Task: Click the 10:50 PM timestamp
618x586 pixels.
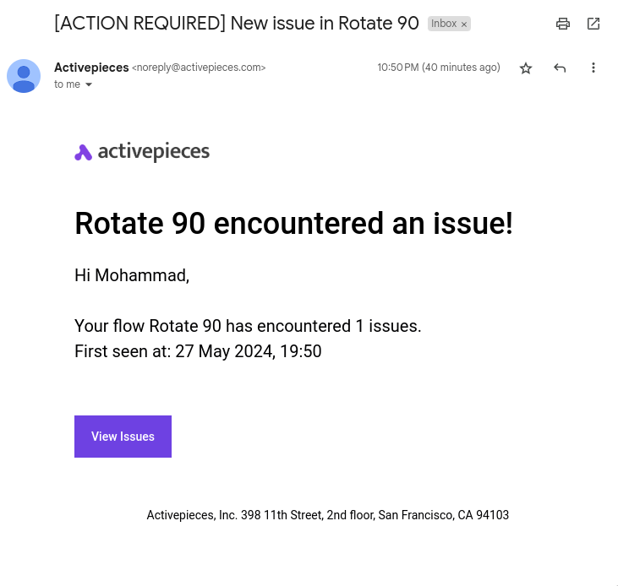Action: point(439,68)
